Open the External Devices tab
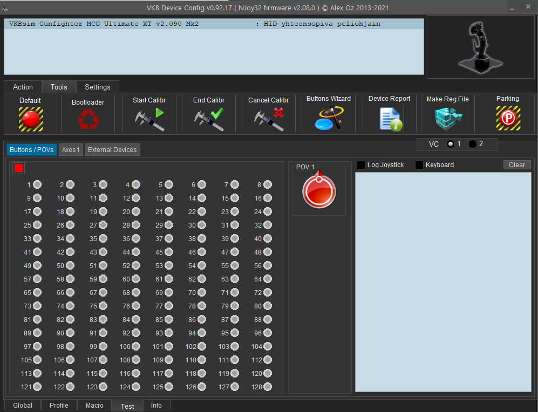 pyautogui.click(x=112, y=150)
